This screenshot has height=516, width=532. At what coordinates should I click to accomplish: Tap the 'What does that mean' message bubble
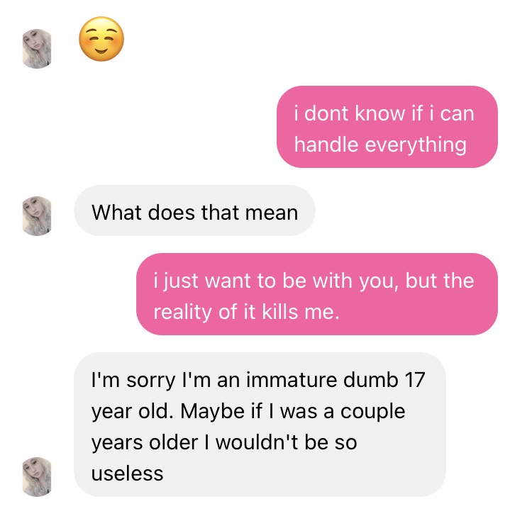tap(194, 211)
